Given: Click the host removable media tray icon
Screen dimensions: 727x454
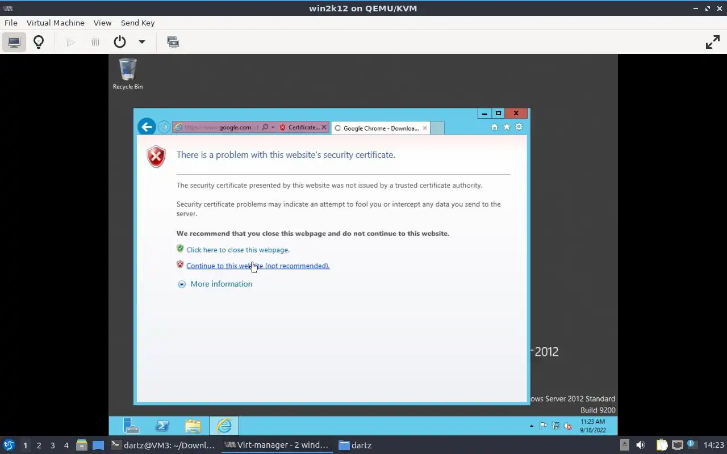Looking at the screenshot, I should (624, 445).
